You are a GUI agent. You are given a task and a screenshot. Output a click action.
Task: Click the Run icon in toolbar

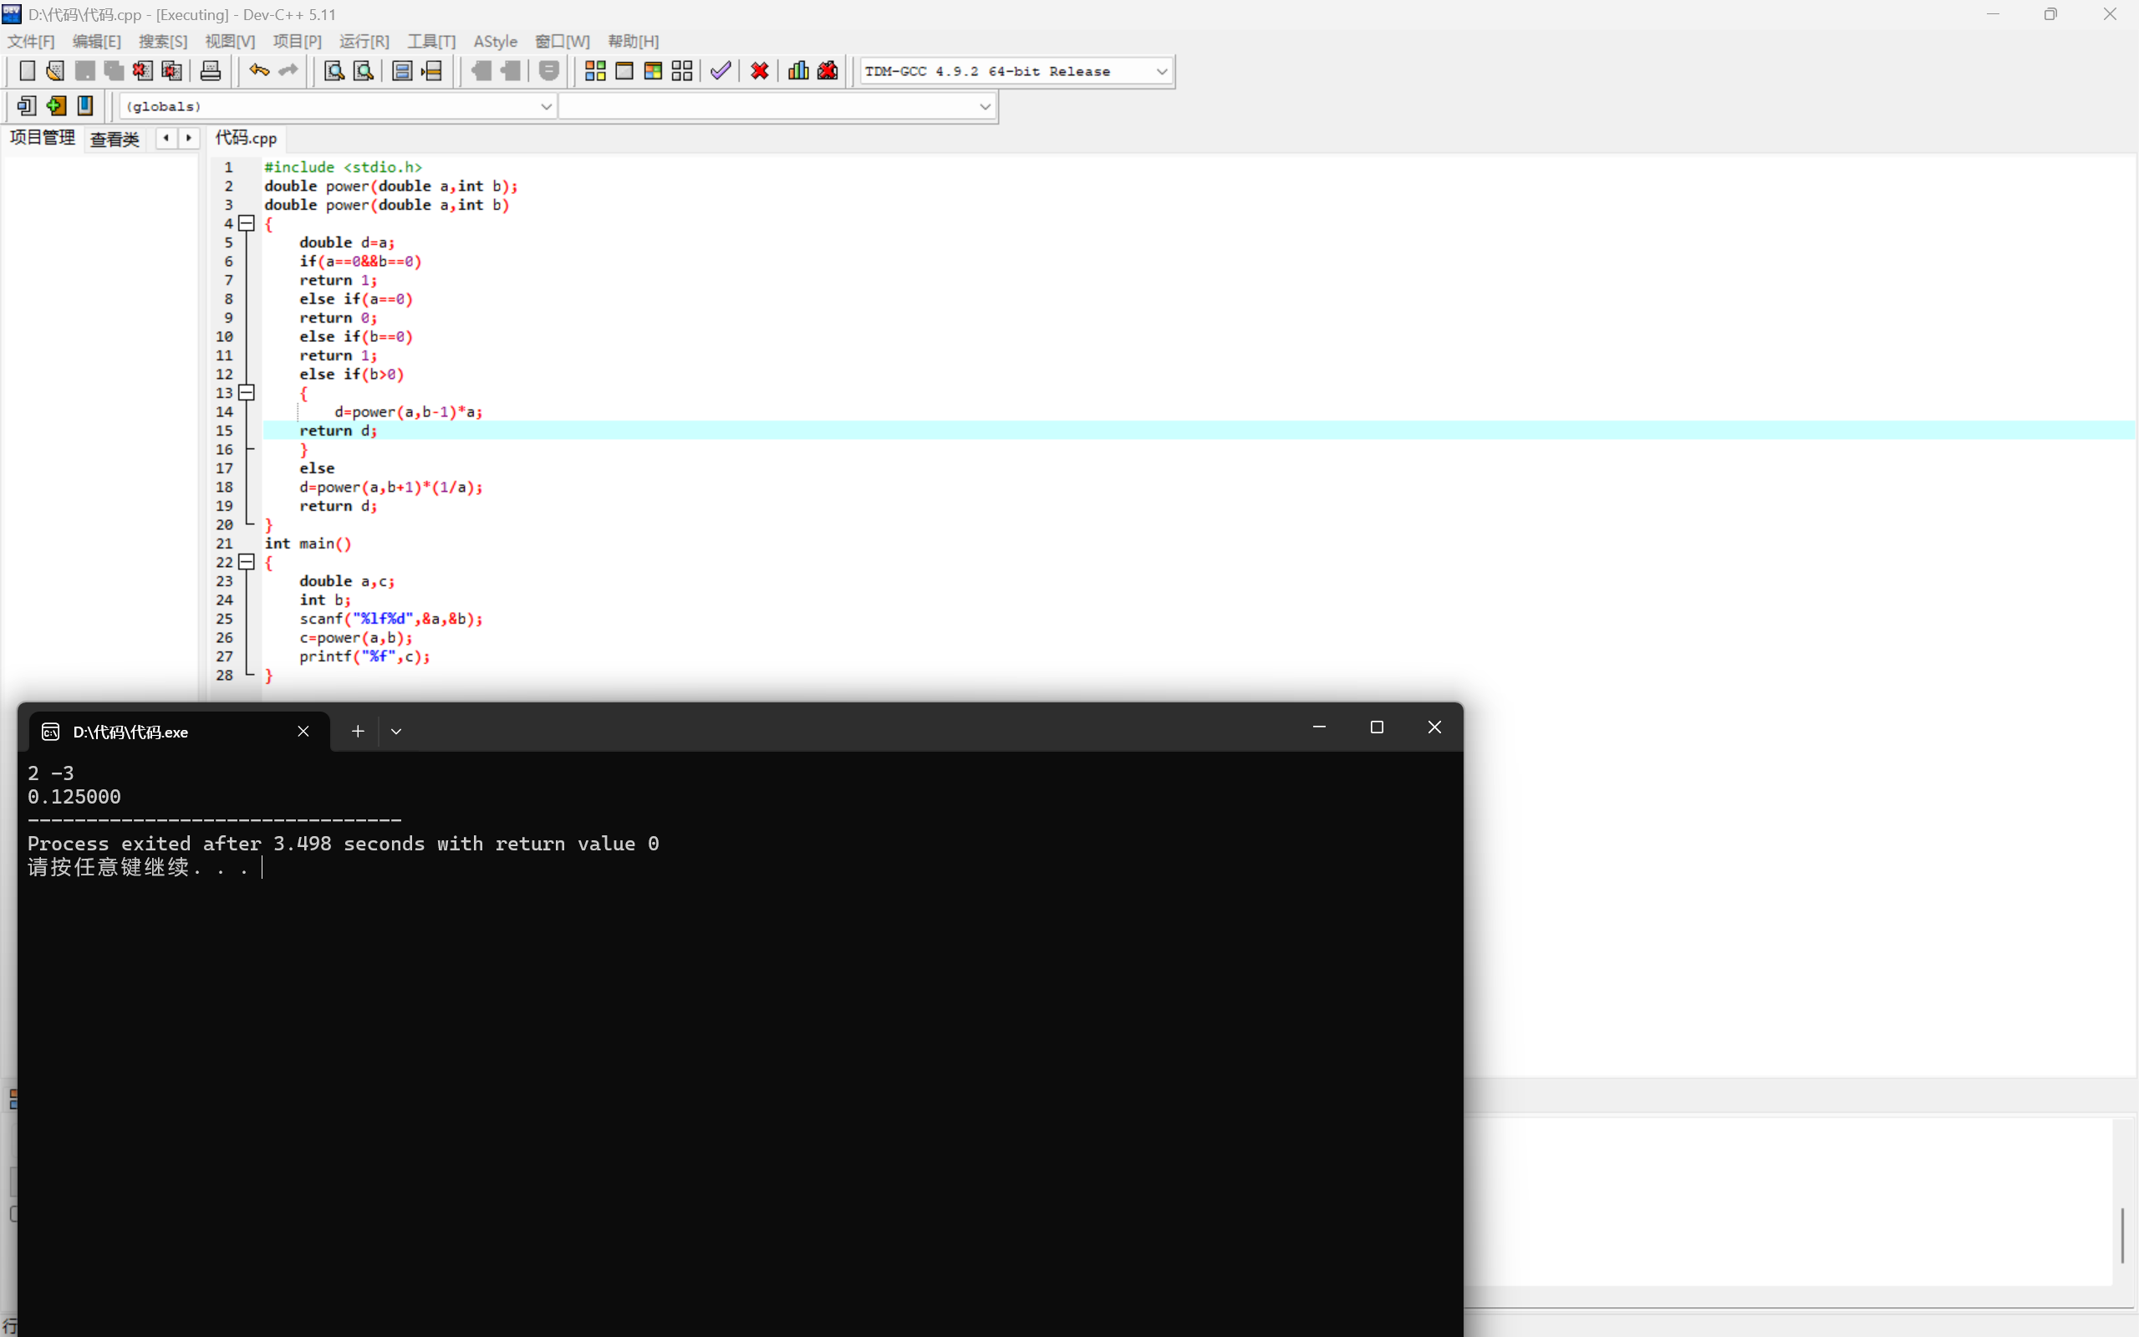[624, 71]
